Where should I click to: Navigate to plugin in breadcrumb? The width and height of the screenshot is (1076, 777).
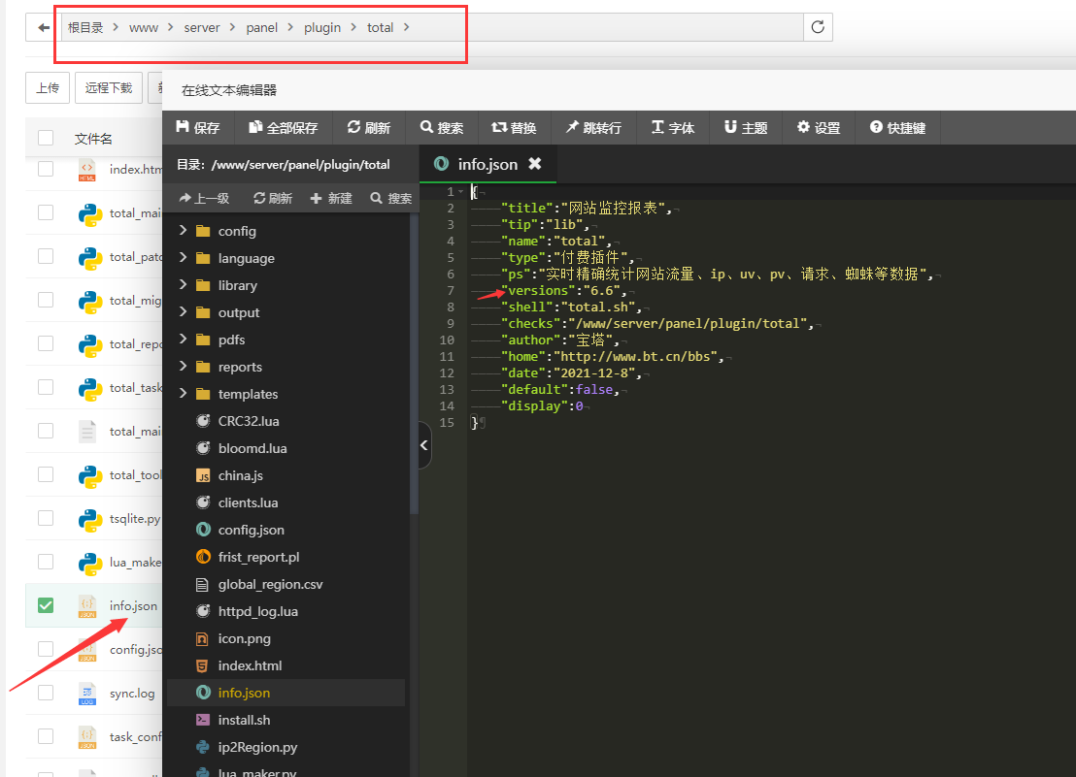click(322, 27)
